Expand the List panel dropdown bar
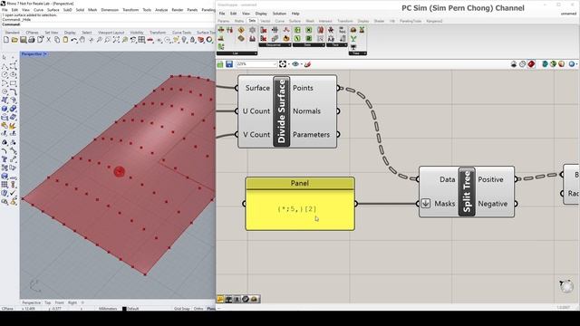Viewport: 580px width, 326px height. point(237,53)
